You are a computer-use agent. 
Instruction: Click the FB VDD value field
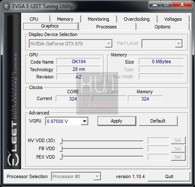click(158, 149)
